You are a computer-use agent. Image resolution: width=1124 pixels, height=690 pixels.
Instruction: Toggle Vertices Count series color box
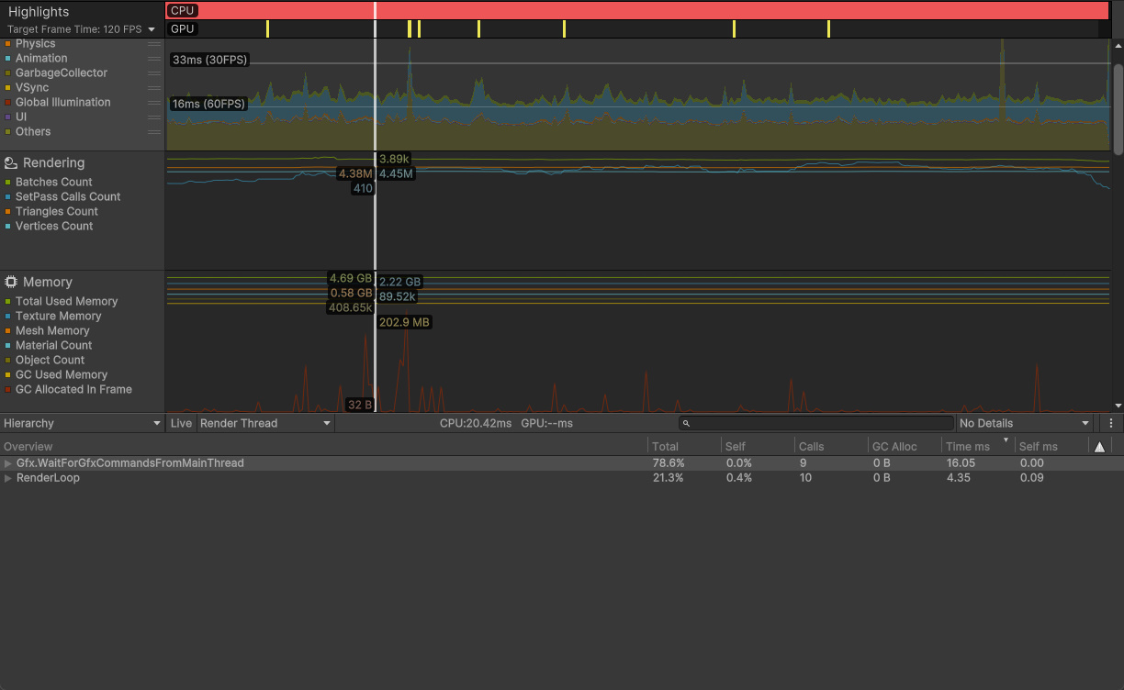coord(8,226)
